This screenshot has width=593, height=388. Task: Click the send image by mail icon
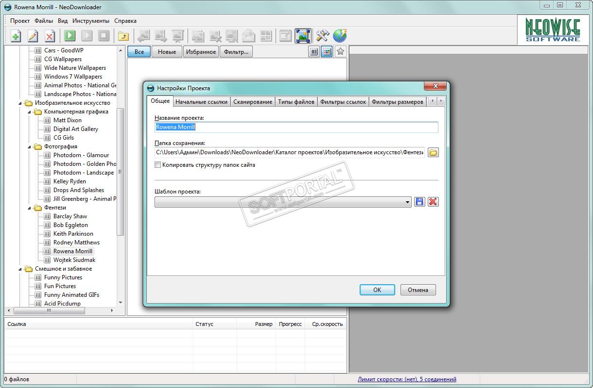(x=248, y=36)
